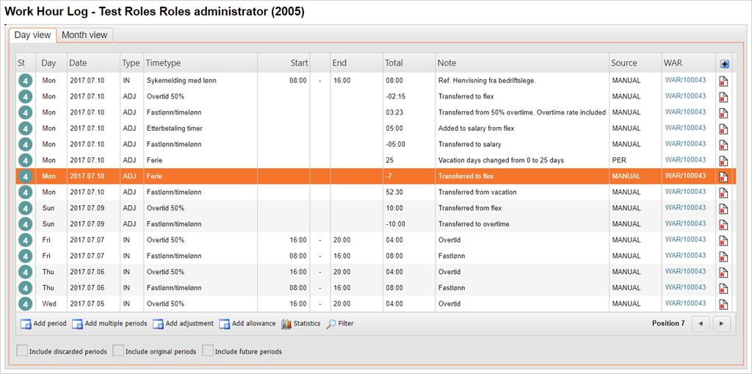Image resolution: width=752 pixels, height=374 pixels.
Task: Go to previous position page arrow
Action: (701, 324)
